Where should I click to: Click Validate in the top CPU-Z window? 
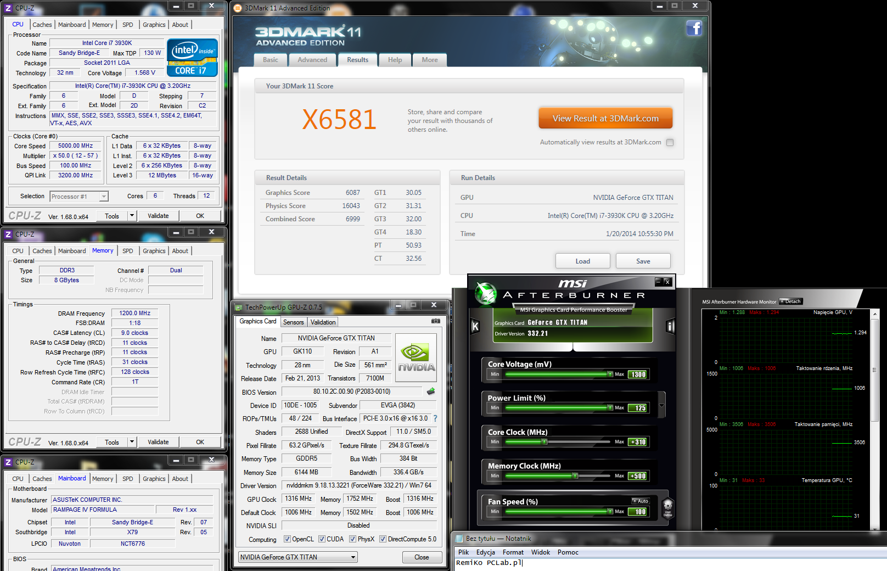pos(158,216)
